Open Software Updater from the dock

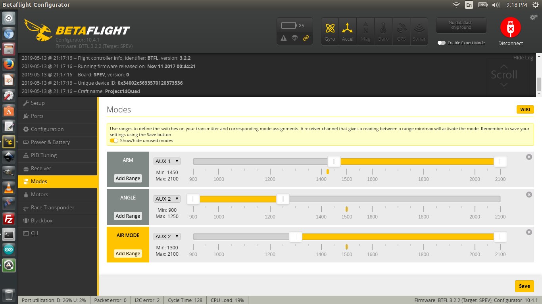(9, 265)
